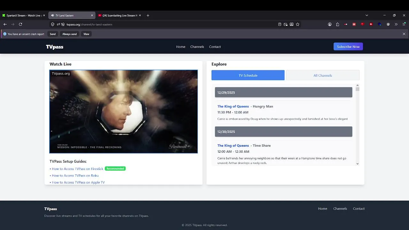Image resolution: width=409 pixels, height=230 pixels.
Task: Click the footer Home link
Action: point(323,209)
